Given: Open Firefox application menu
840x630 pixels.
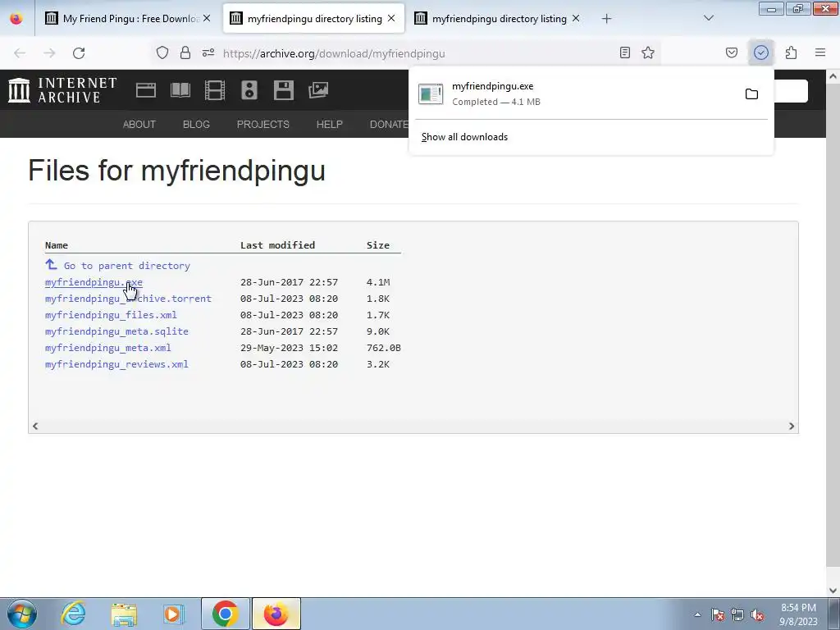Looking at the screenshot, I should pyautogui.click(x=820, y=52).
